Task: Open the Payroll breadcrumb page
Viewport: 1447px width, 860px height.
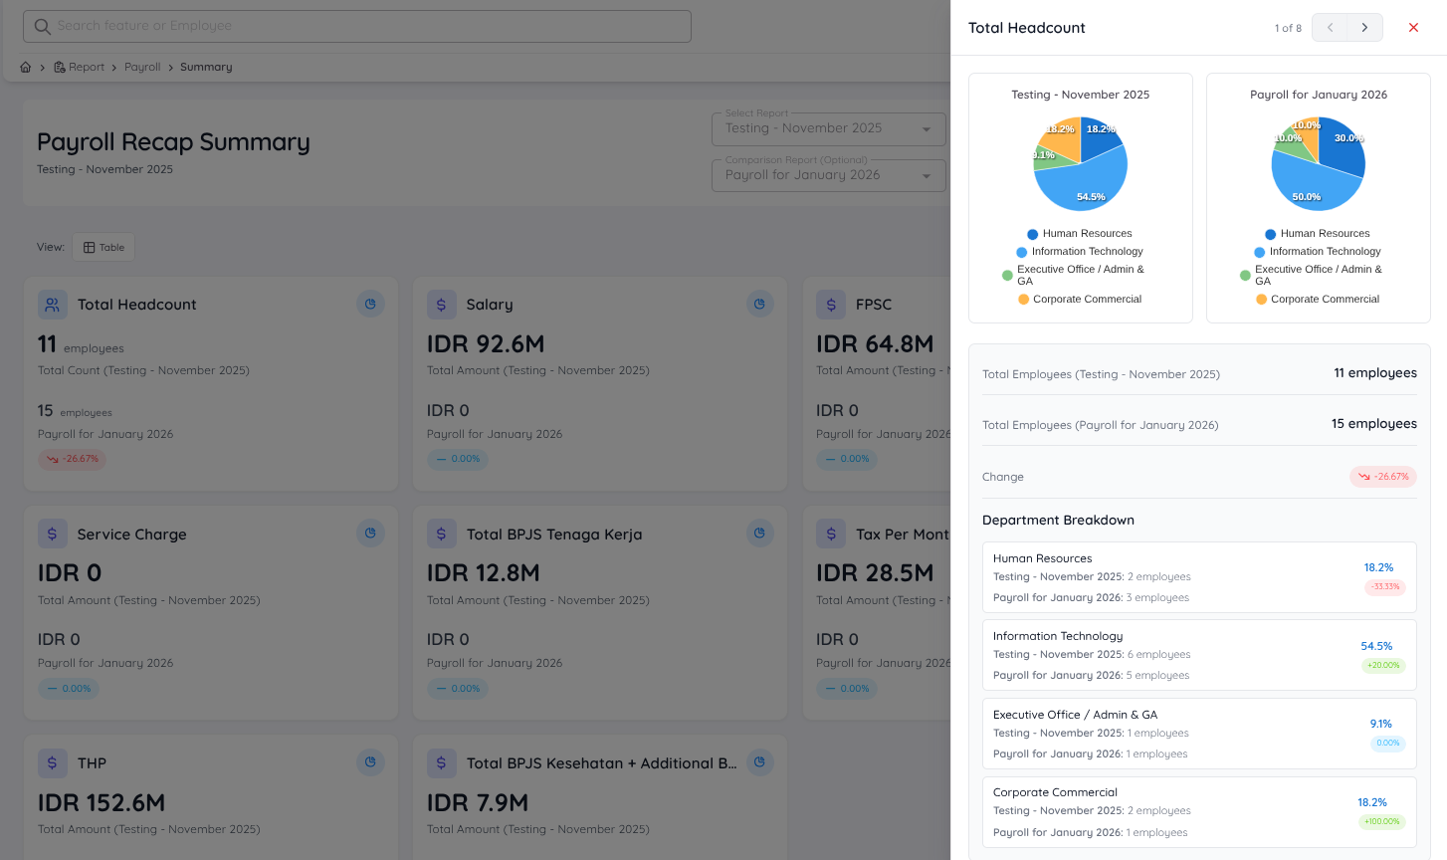Action: [141, 66]
